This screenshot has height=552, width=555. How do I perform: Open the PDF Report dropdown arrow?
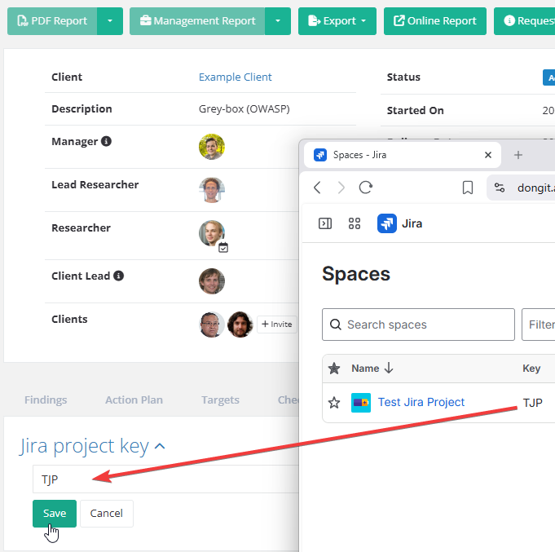click(110, 21)
